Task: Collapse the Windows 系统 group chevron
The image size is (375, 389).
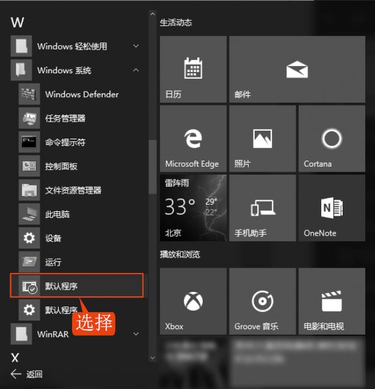Action: (x=136, y=70)
